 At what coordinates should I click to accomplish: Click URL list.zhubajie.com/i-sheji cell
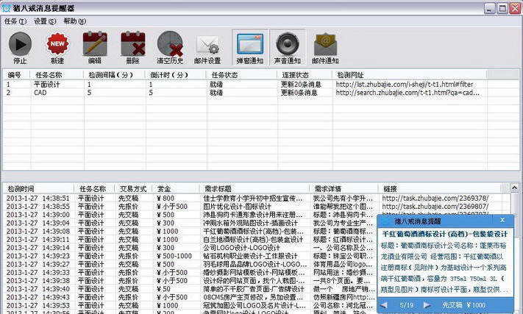point(405,85)
